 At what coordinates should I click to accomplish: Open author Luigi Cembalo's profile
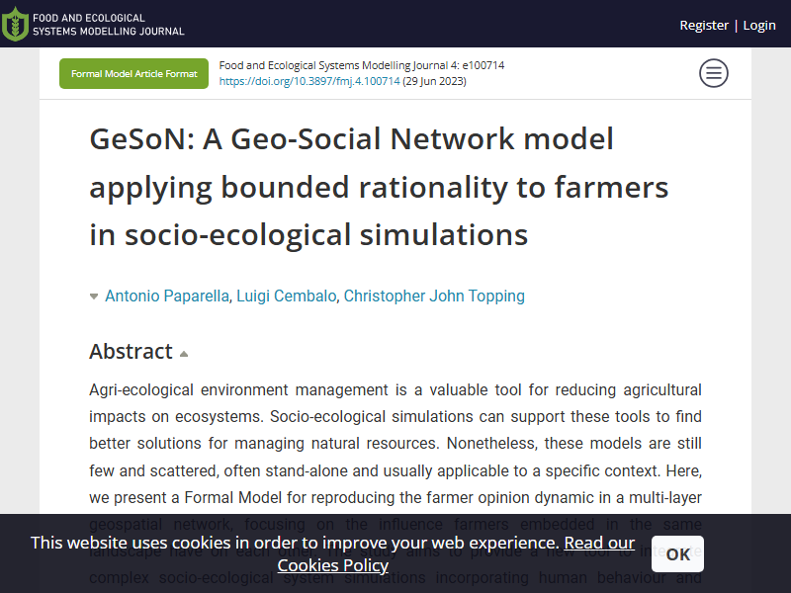click(287, 296)
